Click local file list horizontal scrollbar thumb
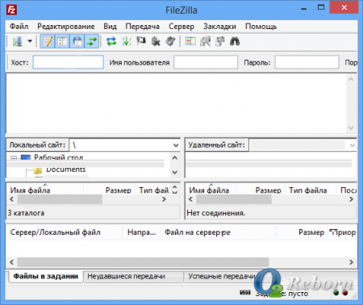363x305 pixels. [x=60, y=199]
